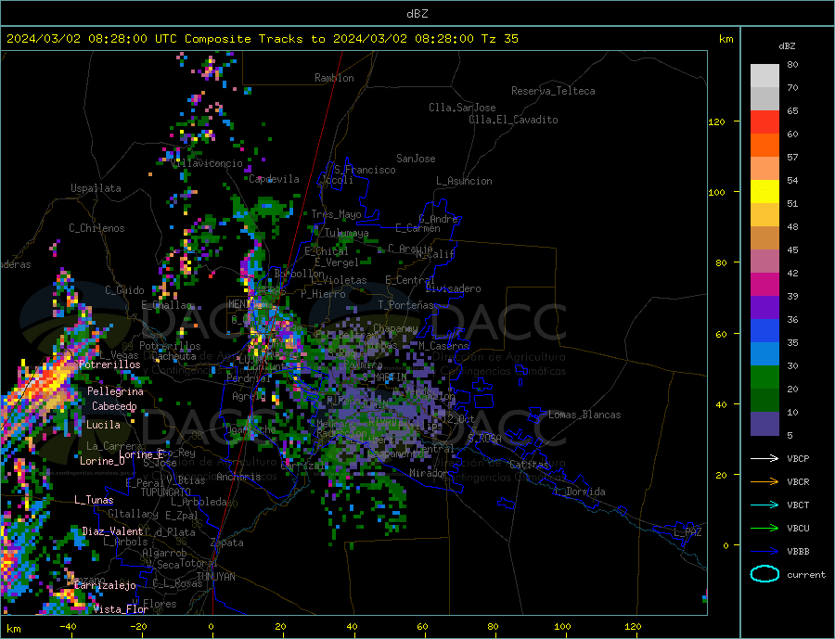Click the blue VBBB arrow in the legend
The width and height of the screenshot is (835, 639).
[764, 552]
